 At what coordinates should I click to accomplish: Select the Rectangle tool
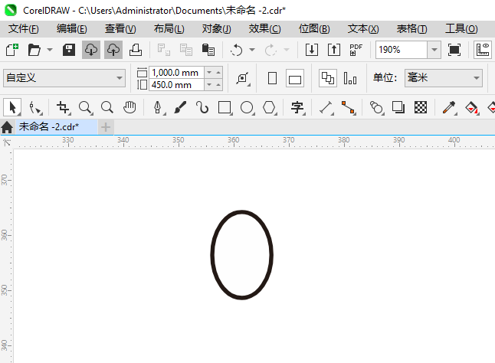point(225,107)
